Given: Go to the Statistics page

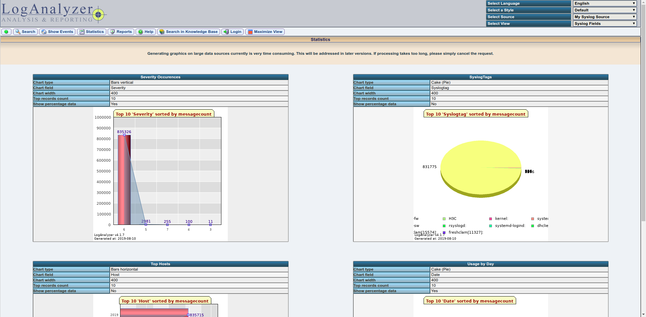Looking at the screenshot, I should (92, 32).
